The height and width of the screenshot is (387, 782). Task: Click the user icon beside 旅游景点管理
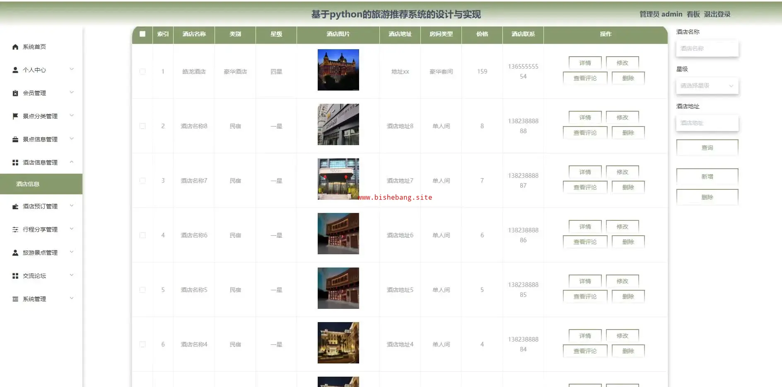[x=15, y=253]
